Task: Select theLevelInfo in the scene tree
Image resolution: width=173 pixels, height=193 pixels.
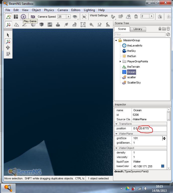Action: [135, 46]
